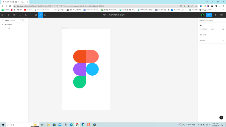Open the Chat GPT bookmark
The height and width of the screenshot is (127, 226).
coord(193,10)
